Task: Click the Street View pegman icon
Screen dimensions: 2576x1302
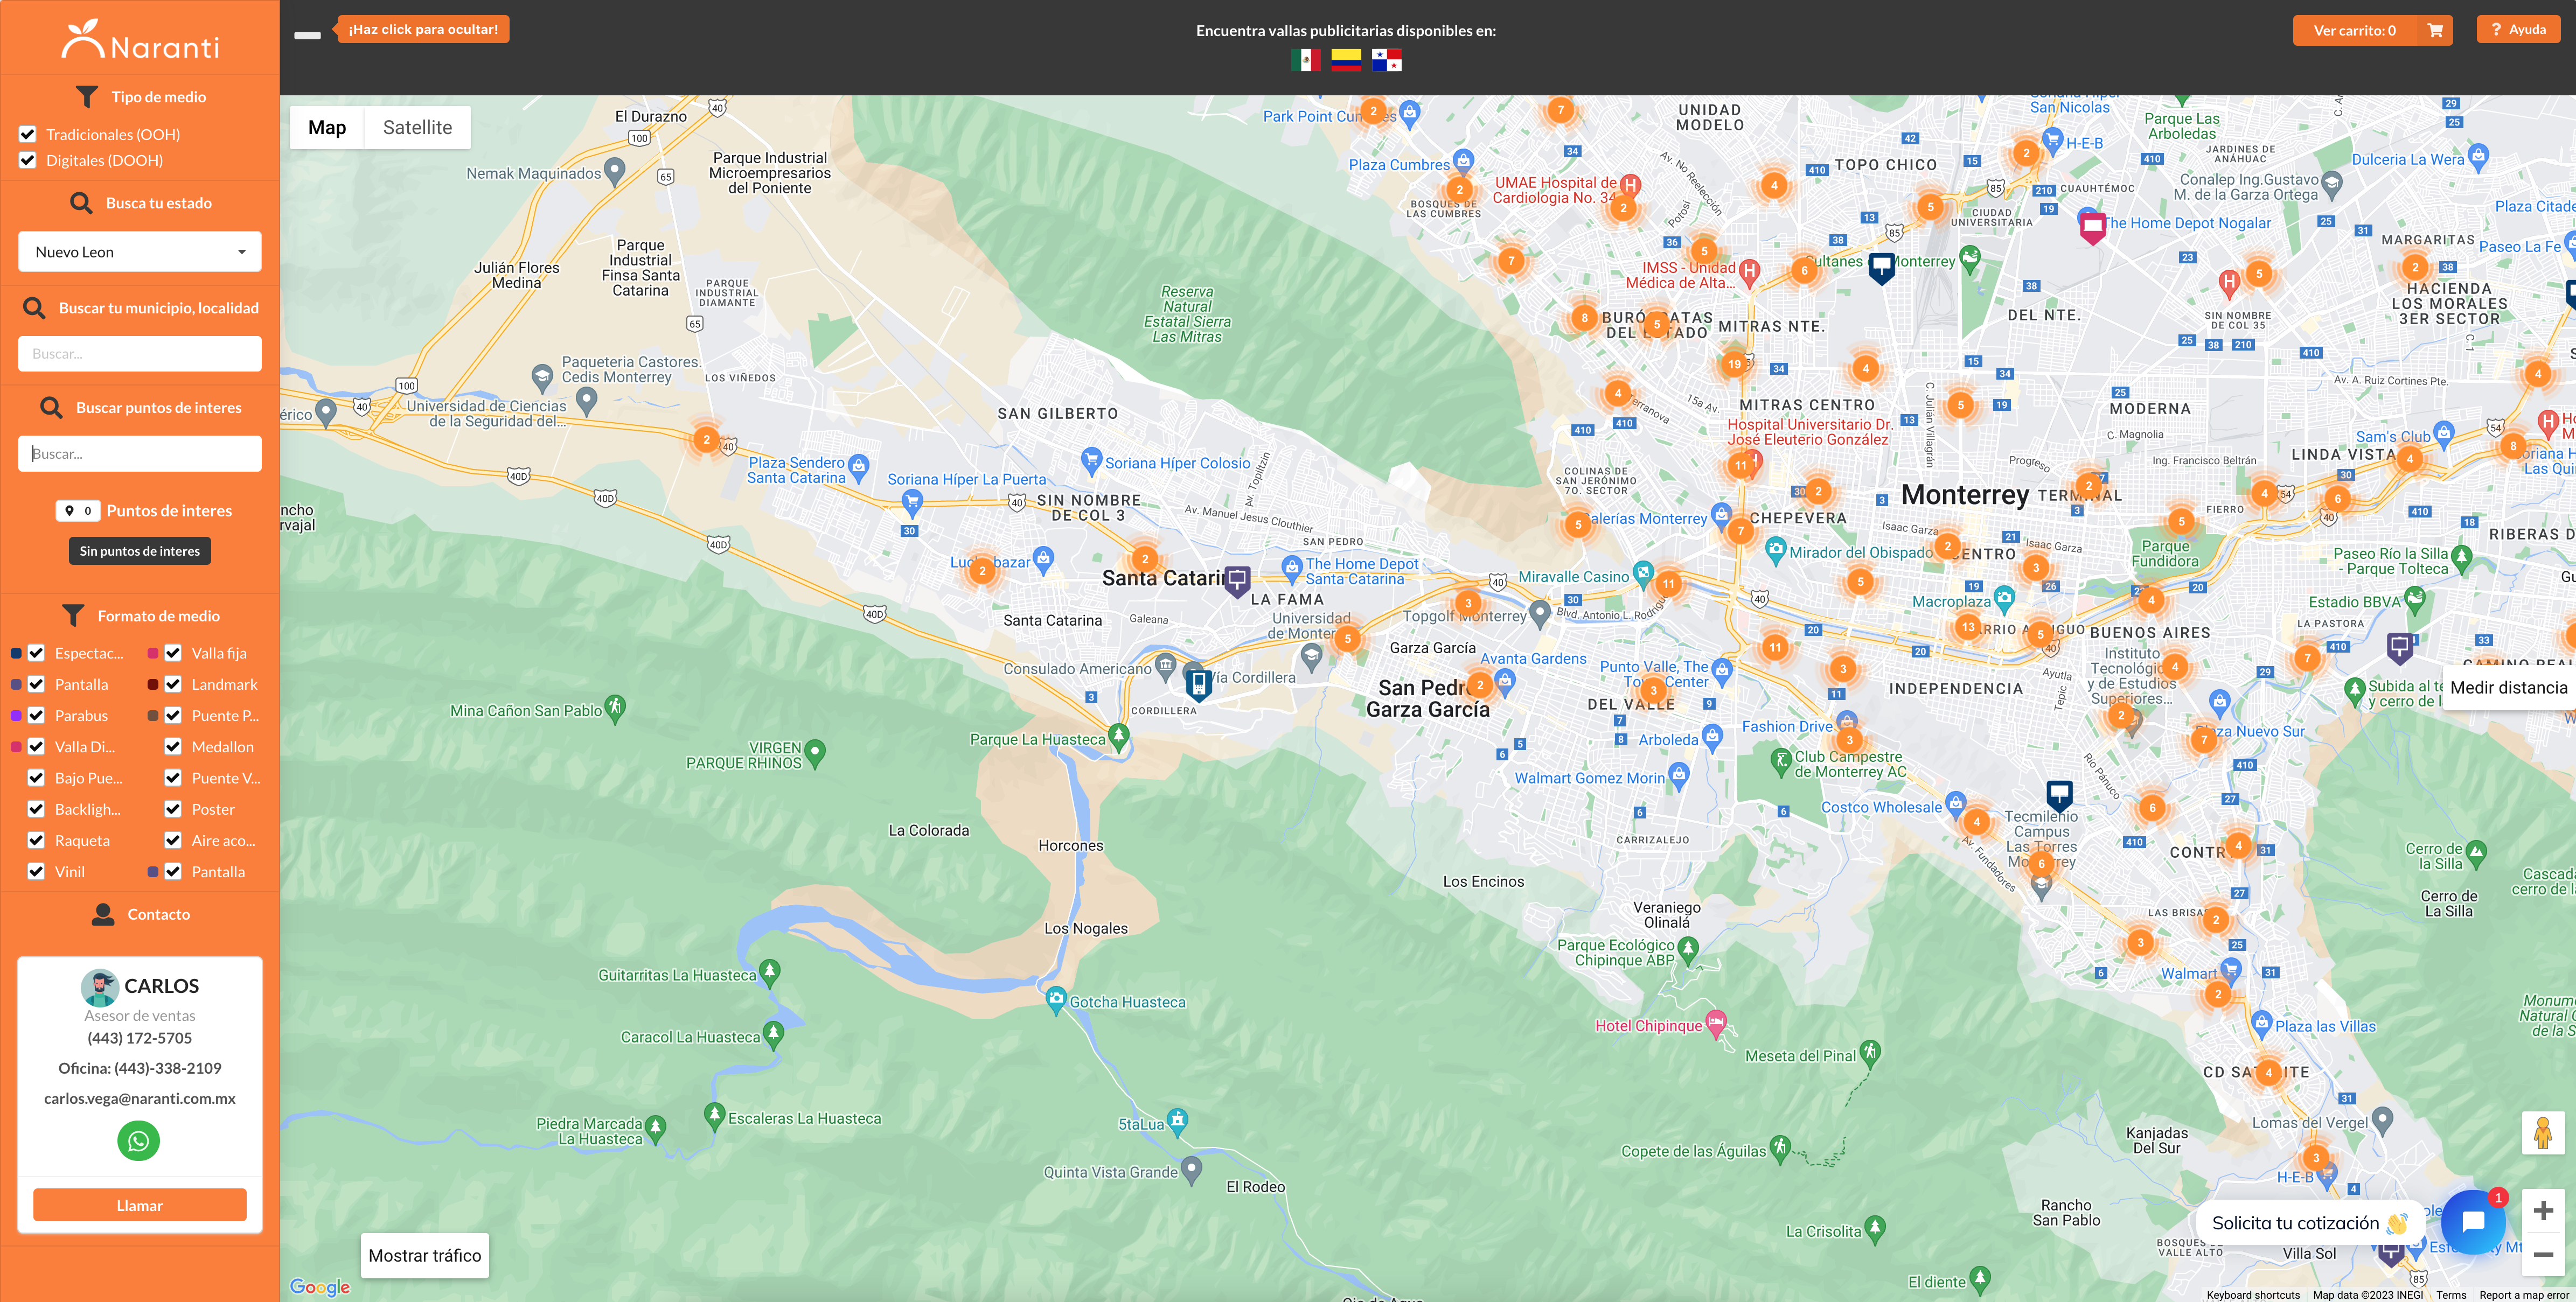Action: pos(2542,1132)
